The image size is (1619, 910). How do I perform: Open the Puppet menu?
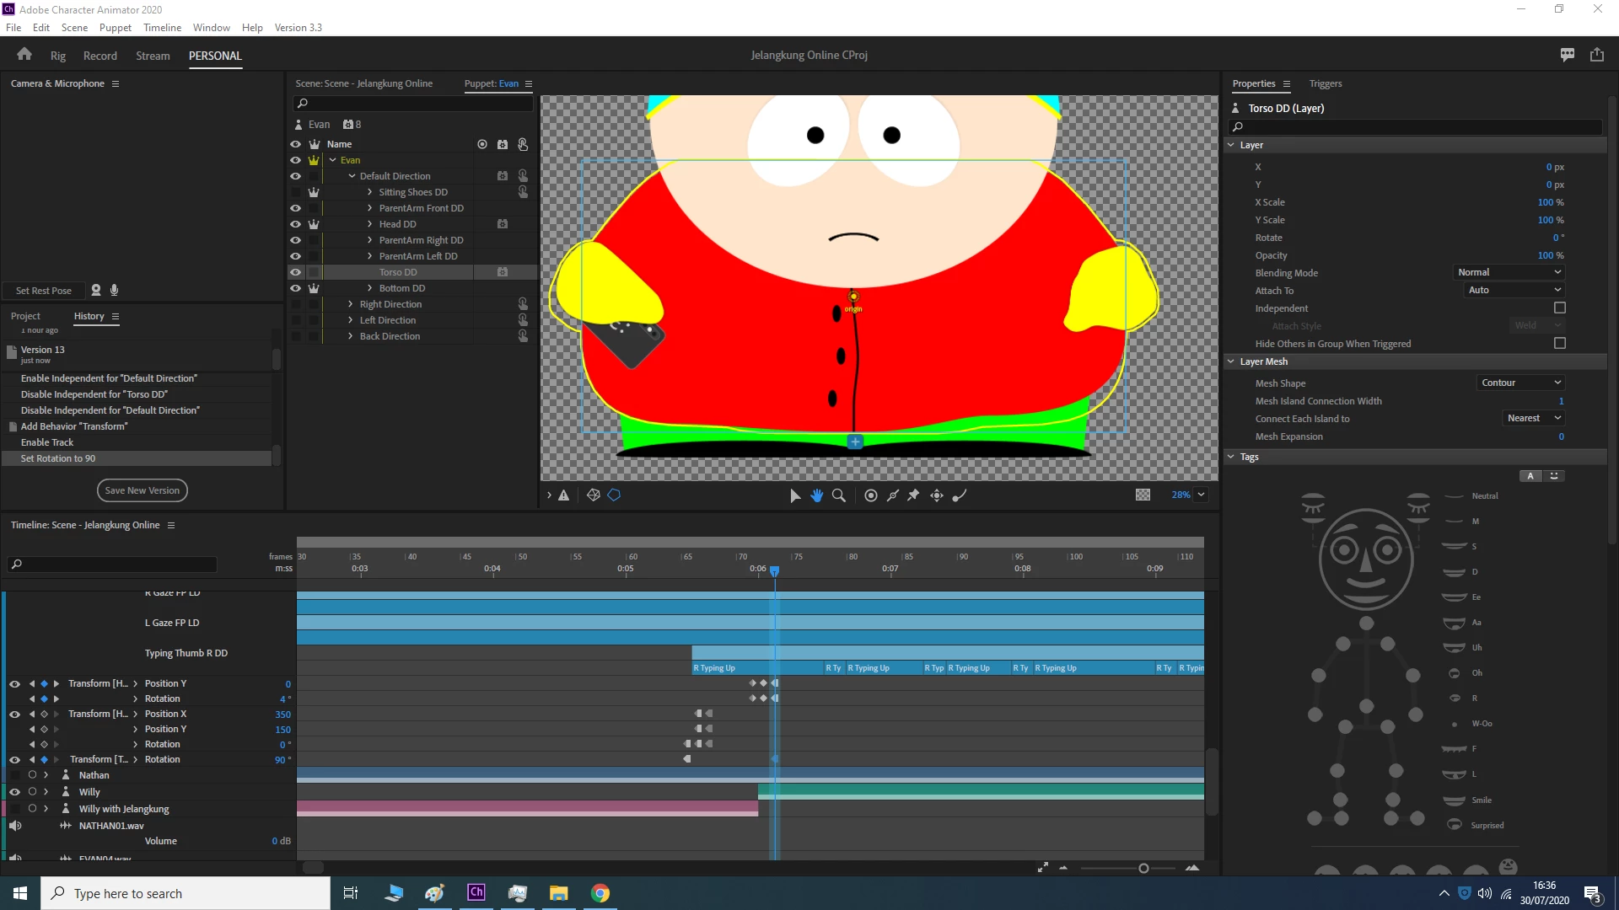click(115, 28)
